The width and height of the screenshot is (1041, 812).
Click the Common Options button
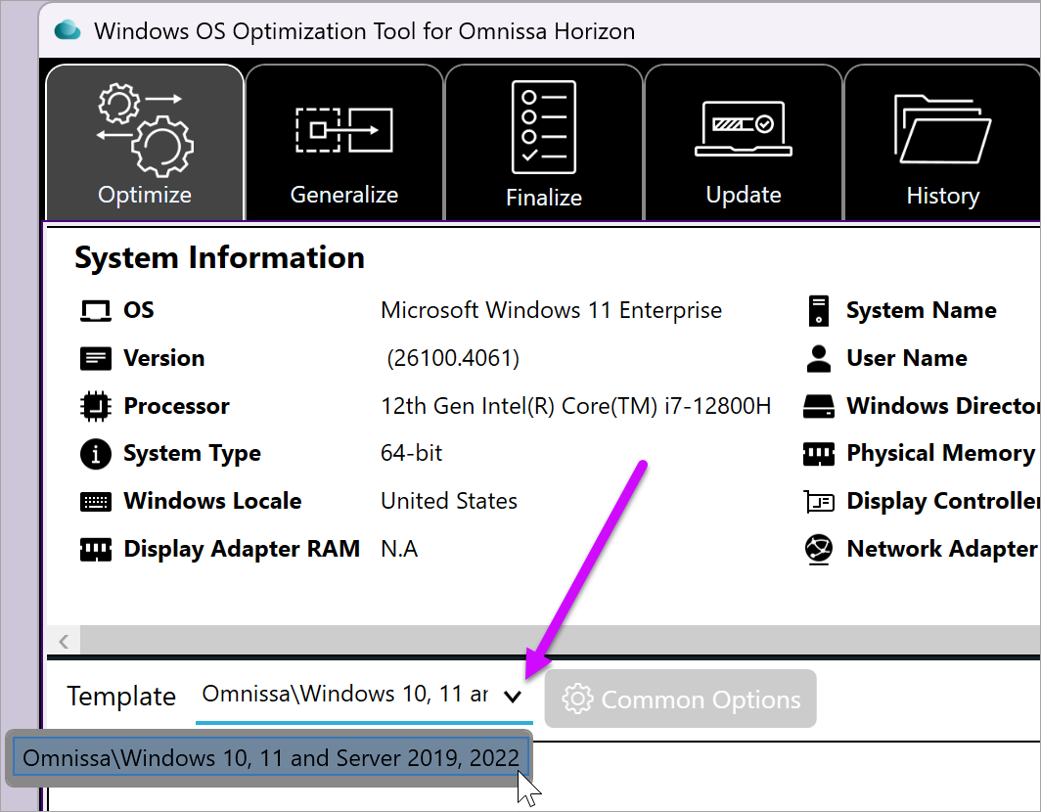(681, 699)
